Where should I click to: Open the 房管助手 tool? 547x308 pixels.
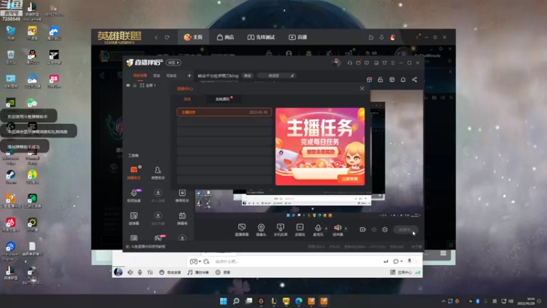pyautogui.click(x=158, y=172)
